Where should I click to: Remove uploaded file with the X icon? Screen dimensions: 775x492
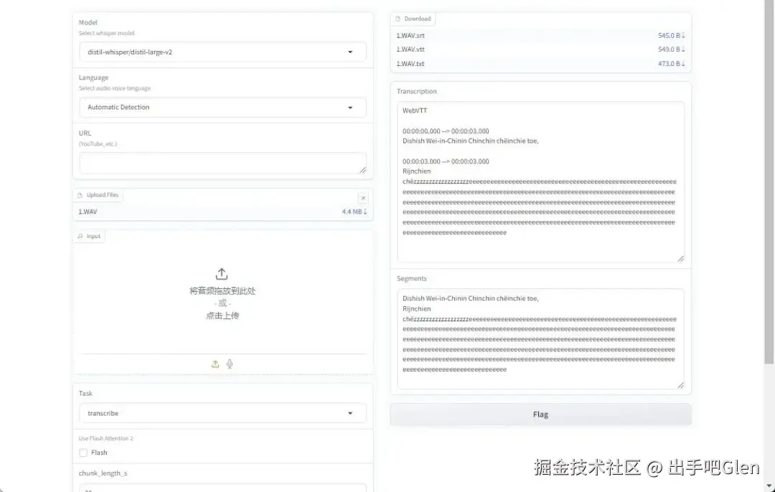(x=363, y=197)
